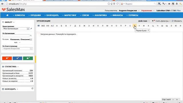Image resolution: width=183 pixels, height=103 pixels.
Task: Click the yellow sidebar collapse handle
Action: [x=35, y=59]
